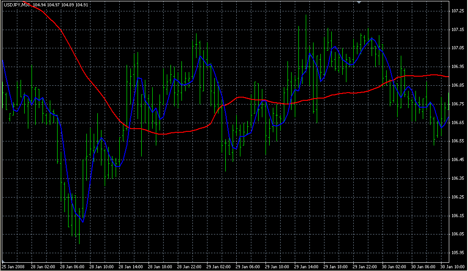Click the 106.85 price scale label
The width and height of the screenshot is (468, 271).
coord(457,85)
